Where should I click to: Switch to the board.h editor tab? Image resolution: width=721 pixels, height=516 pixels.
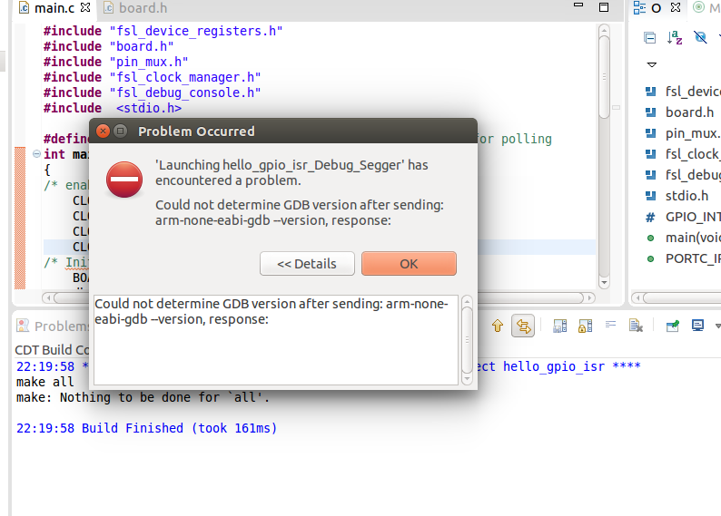pyautogui.click(x=135, y=8)
